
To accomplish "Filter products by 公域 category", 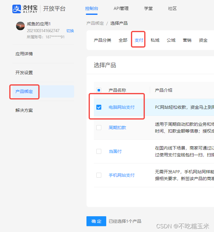I will [x=171, y=40].
